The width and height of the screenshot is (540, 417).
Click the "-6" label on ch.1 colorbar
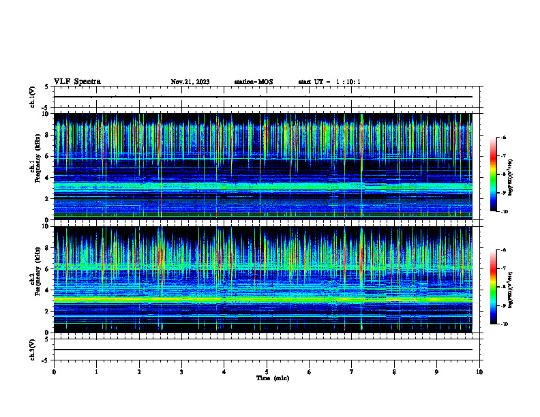503,137
